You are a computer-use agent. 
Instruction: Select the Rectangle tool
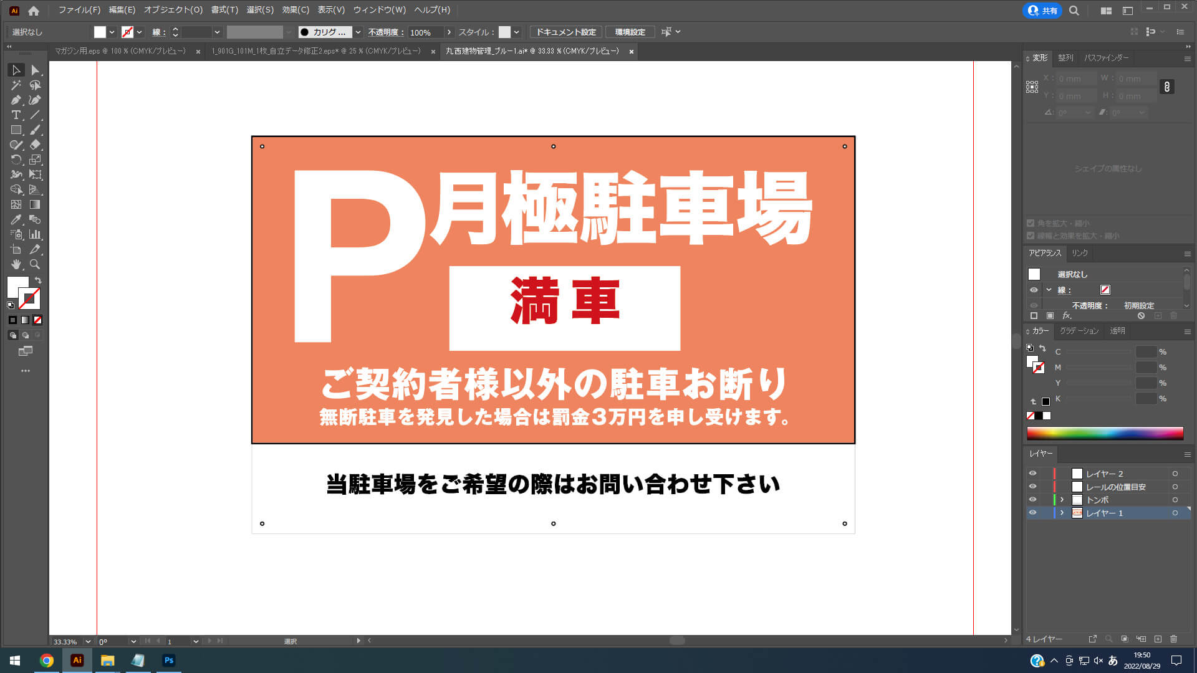(x=16, y=130)
